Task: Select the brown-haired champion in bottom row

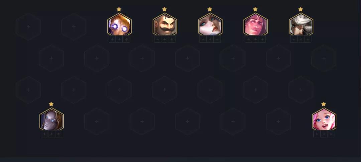Action: tap(51, 119)
